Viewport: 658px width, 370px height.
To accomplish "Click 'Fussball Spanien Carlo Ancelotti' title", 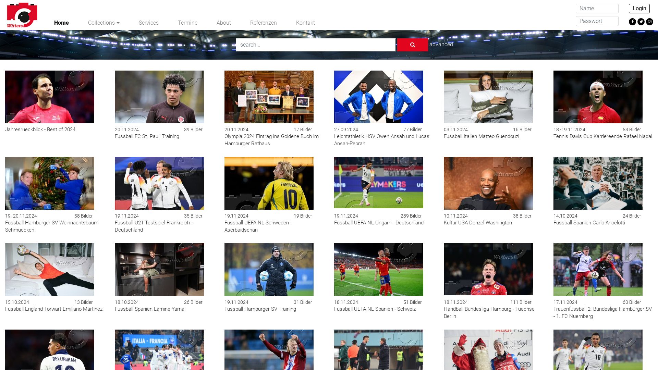I will point(589,223).
